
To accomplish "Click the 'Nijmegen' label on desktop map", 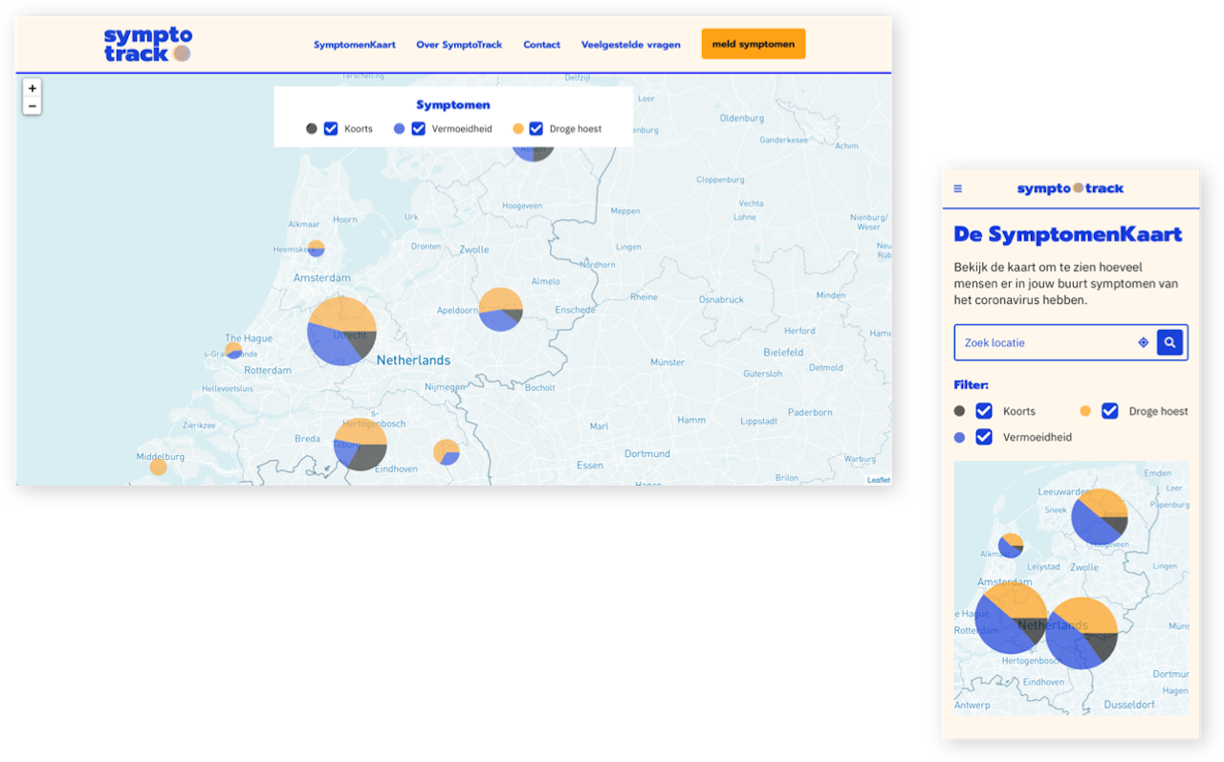I will click(x=445, y=387).
